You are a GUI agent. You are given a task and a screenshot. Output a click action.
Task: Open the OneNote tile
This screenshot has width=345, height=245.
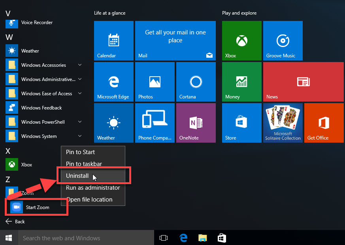[x=196, y=123]
